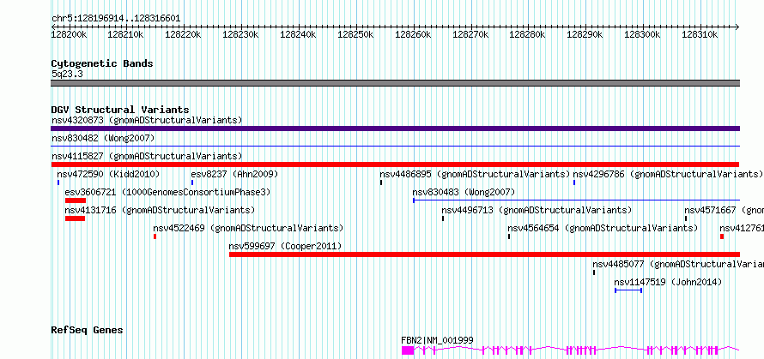Open the esv8237 (Ahn2009) label
This screenshot has width=764, height=359.
pyautogui.click(x=234, y=174)
